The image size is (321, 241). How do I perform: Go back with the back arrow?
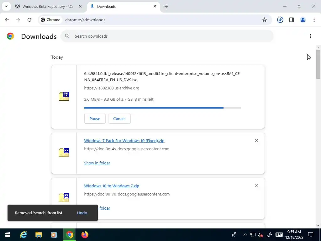coord(7,20)
